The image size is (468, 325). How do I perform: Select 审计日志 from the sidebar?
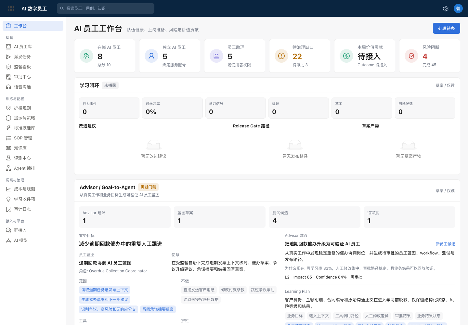(33, 209)
